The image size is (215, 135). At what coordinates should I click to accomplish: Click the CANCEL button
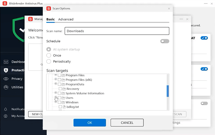click(127, 123)
